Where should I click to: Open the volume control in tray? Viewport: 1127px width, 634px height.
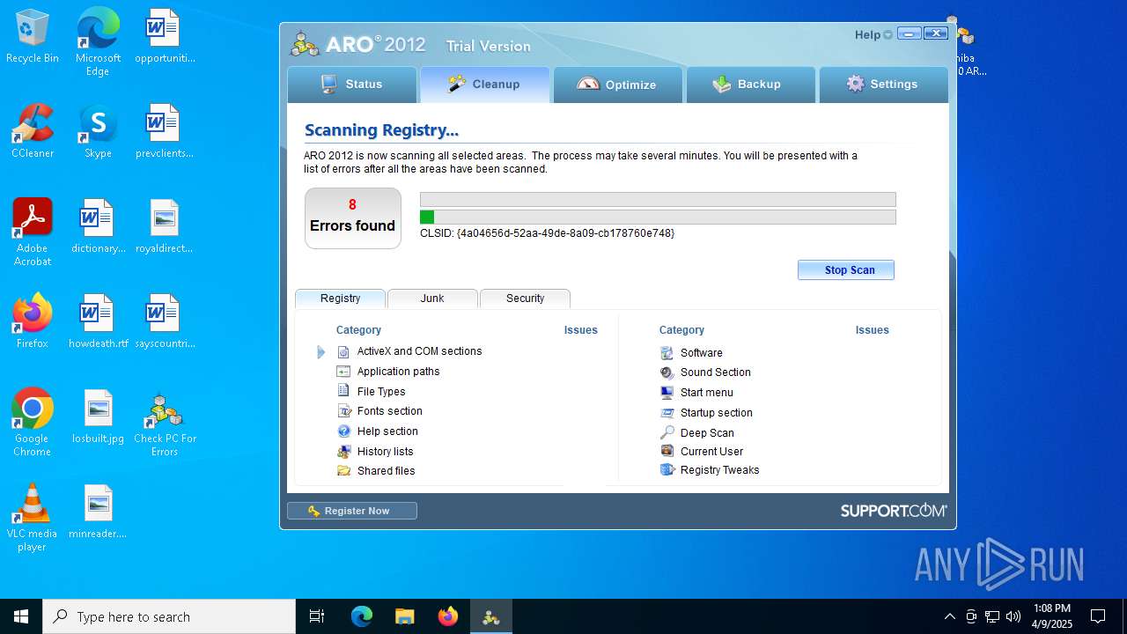(1013, 616)
